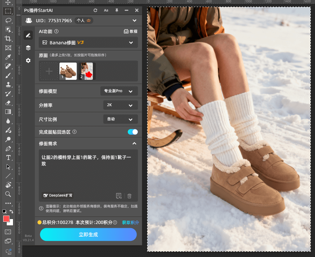Open the 获取积分 link
Screen dimensions: 315x257
pyautogui.click(x=130, y=223)
